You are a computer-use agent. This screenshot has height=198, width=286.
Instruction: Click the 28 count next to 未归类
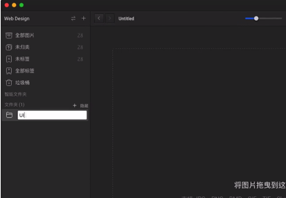point(80,47)
